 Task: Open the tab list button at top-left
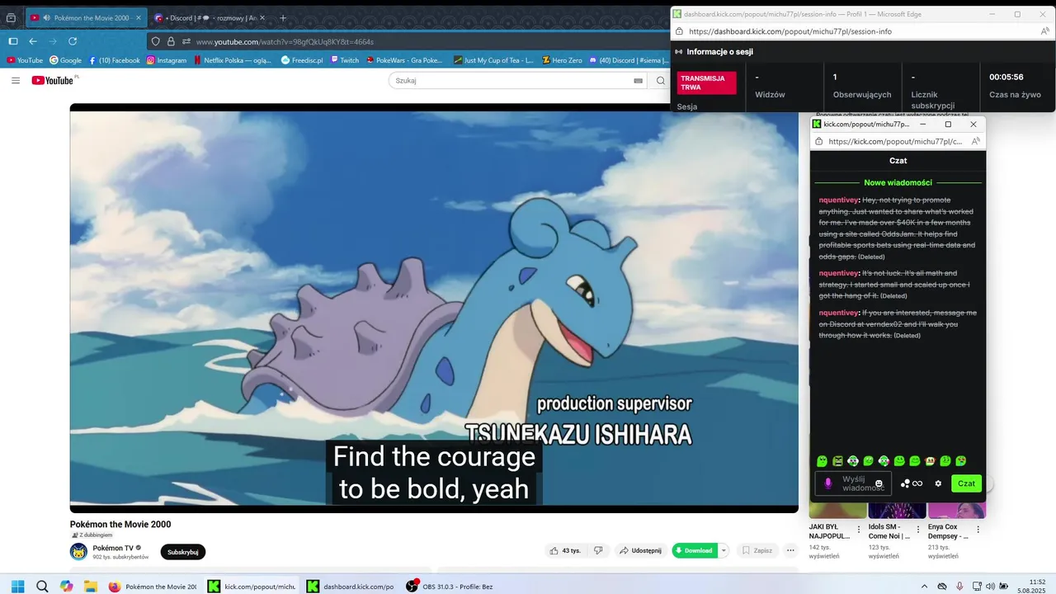coord(11,17)
